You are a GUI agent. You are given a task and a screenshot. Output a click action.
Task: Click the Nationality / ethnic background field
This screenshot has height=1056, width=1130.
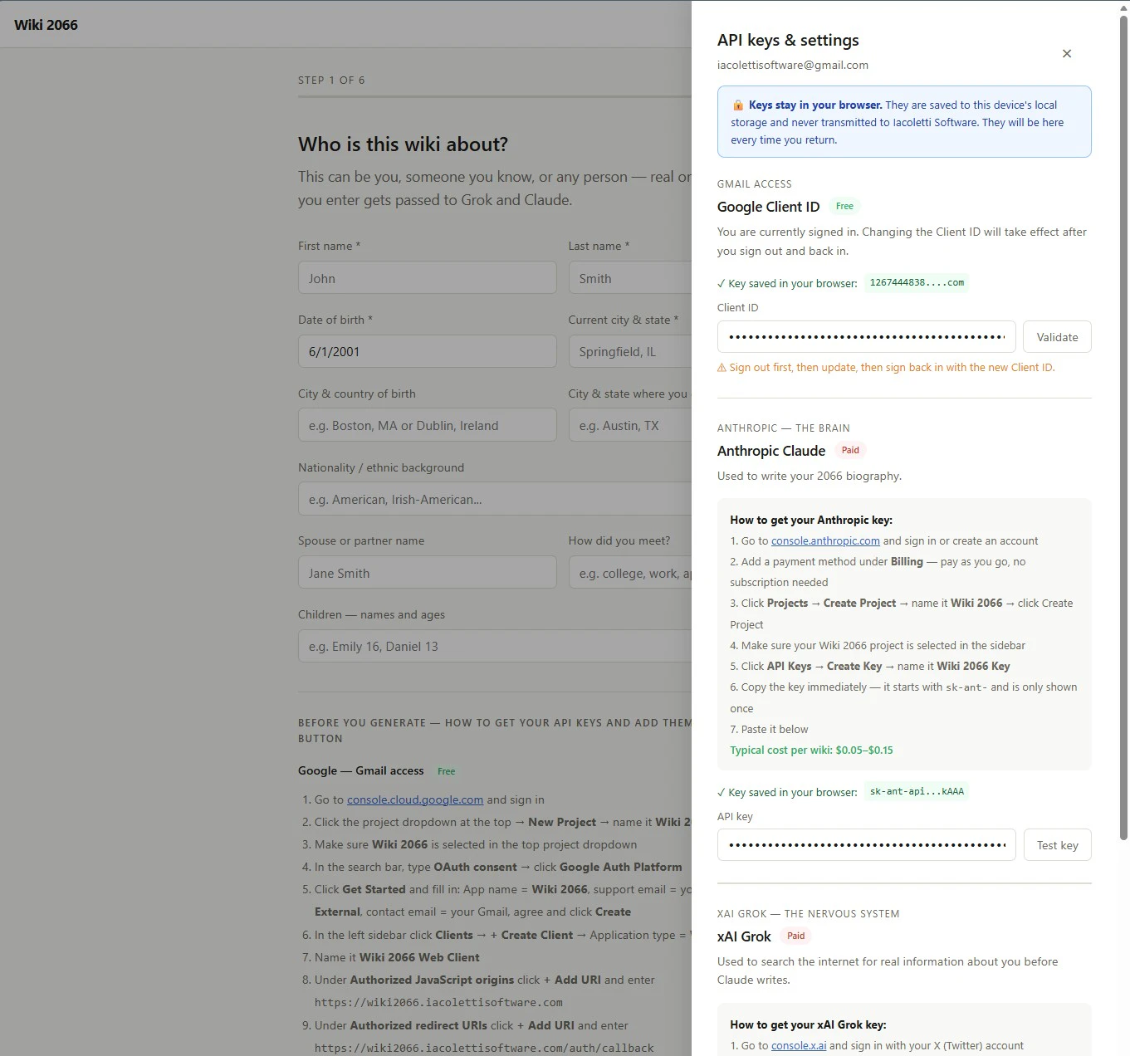click(x=495, y=499)
